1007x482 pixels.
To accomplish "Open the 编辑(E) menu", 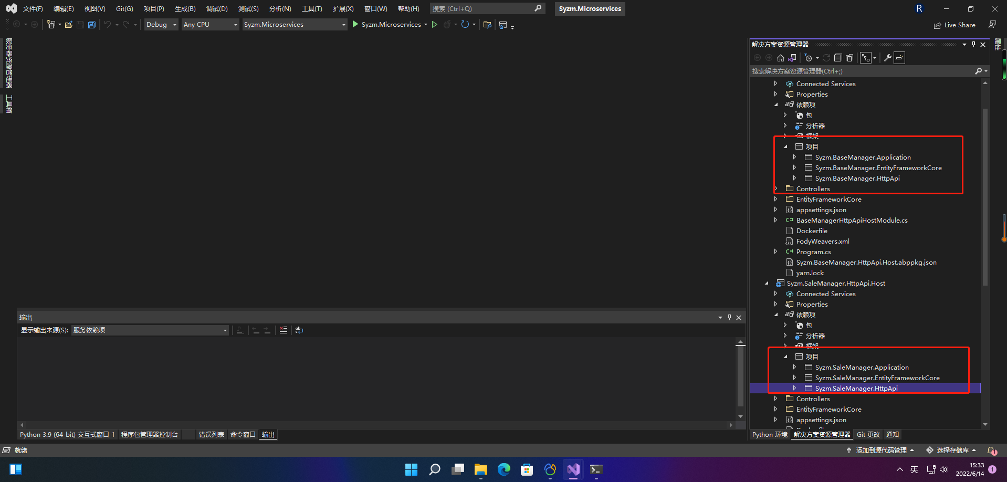I will pyautogui.click(x=64, y=9).
